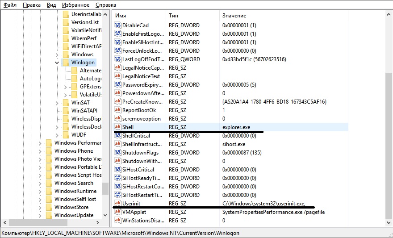This screenshot has height=238, width=393.
Task: Click the VMApplet string value icon
Action: pyautogui.click(x=117, y=212)
